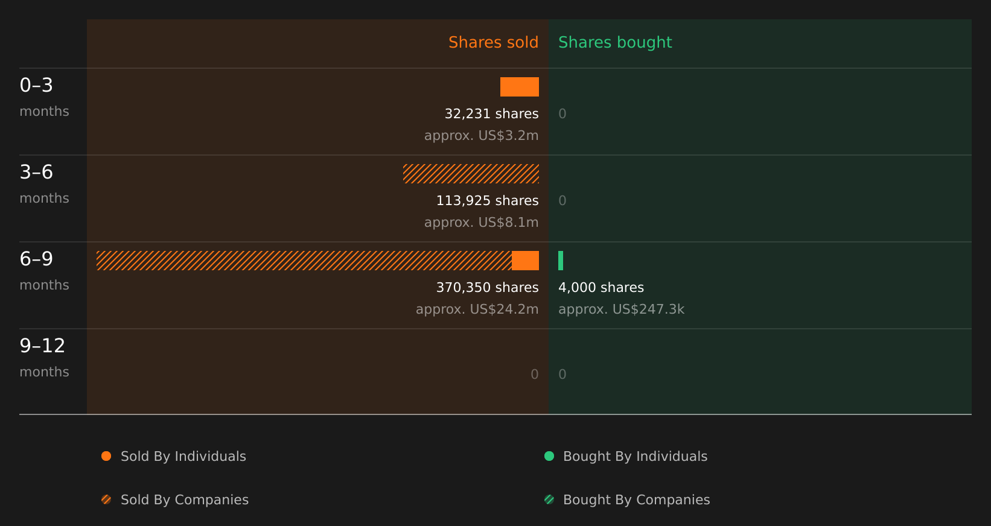The width and height of the screenshot is (991, 526).
Task: Click the 0–3 months row label
Action: [44, 97]
